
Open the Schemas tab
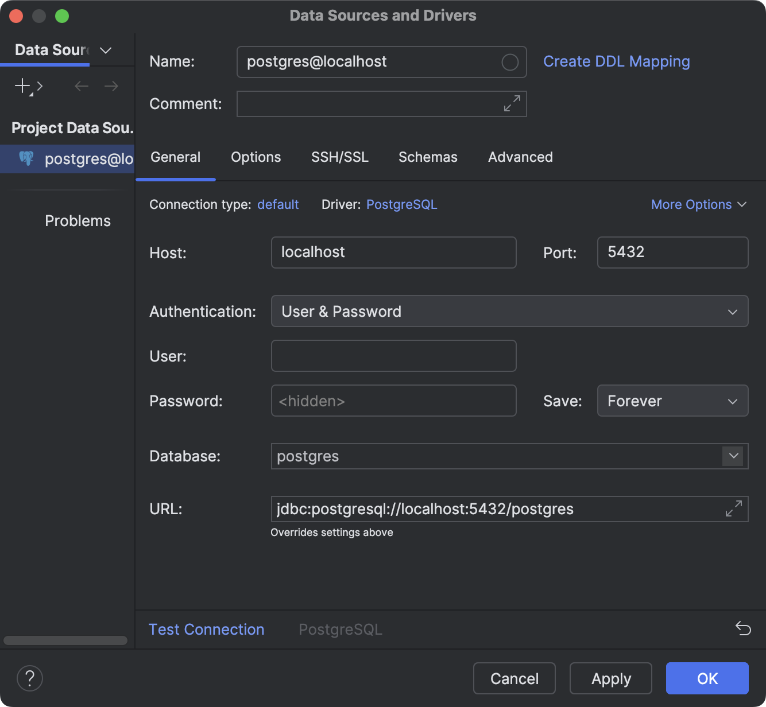click(x=427, y=157)
